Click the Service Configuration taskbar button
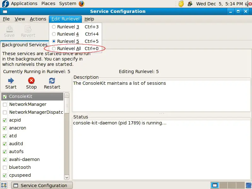 tap(42, 186)
